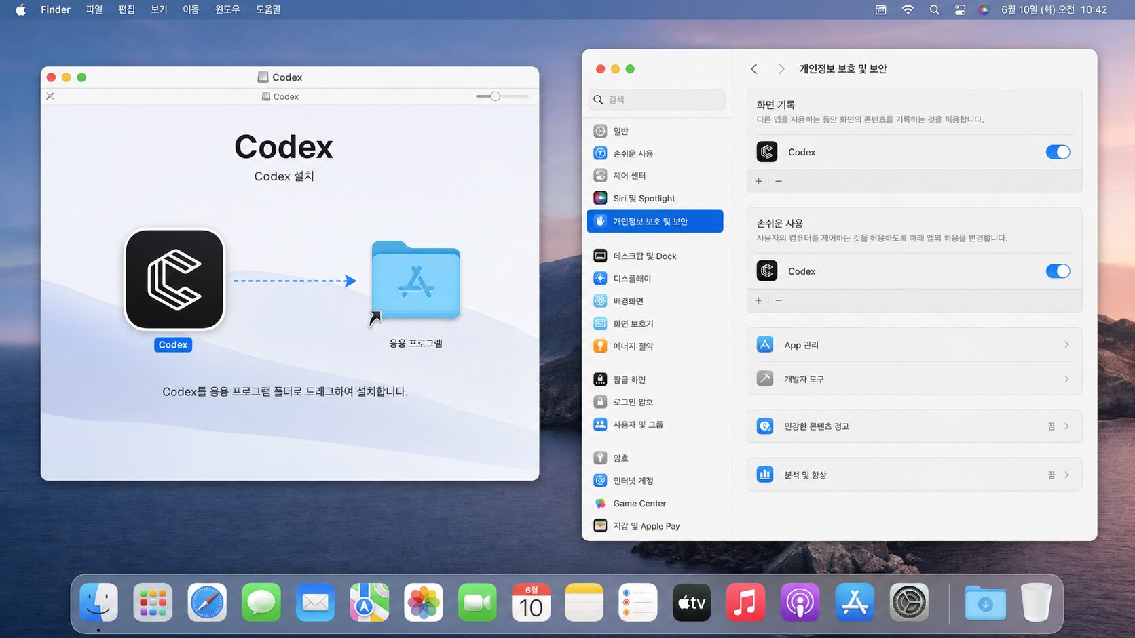
Task: Open 도움말 menu
Action: pos(268,9)
